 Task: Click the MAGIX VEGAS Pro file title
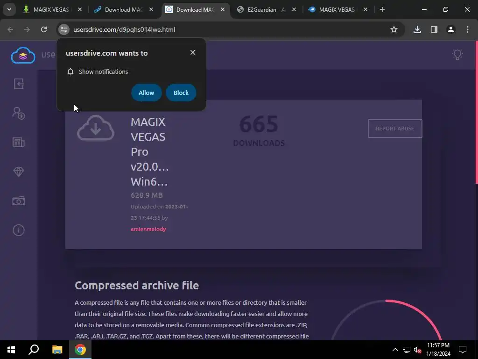click(150, 152)
